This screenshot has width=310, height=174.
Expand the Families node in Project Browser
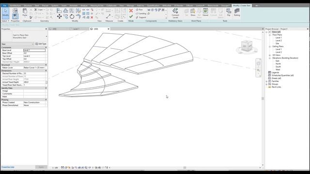(x=267, y=81)
